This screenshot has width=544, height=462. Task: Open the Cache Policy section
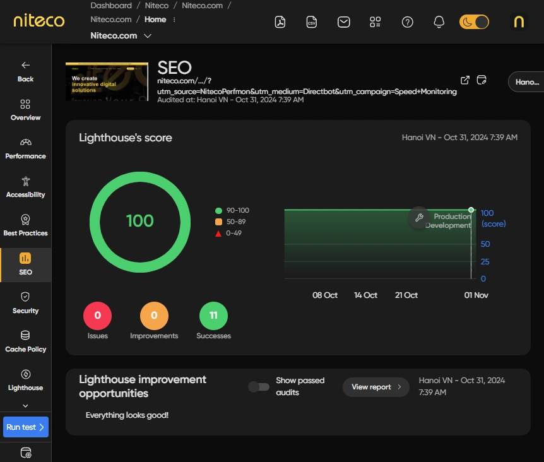26,342
